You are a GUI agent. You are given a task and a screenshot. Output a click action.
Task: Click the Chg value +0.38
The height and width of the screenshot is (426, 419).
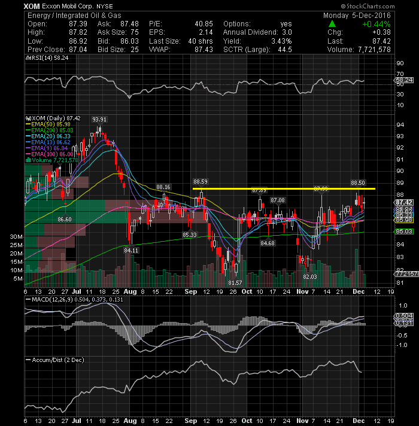[381, 32]
